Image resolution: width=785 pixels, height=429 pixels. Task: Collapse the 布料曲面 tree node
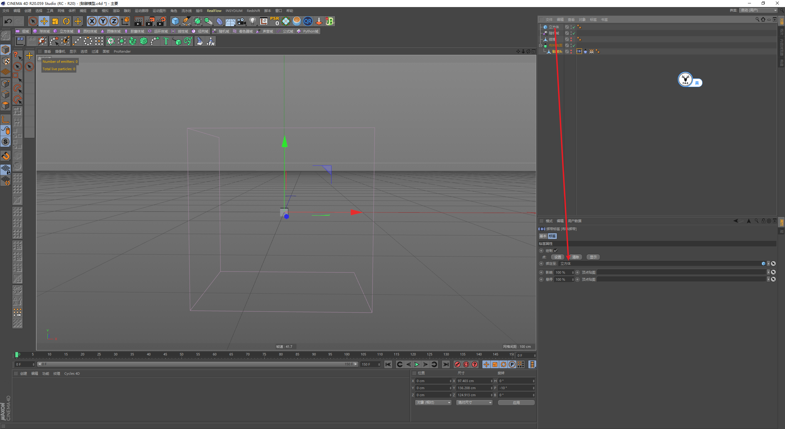coord(541,45)
